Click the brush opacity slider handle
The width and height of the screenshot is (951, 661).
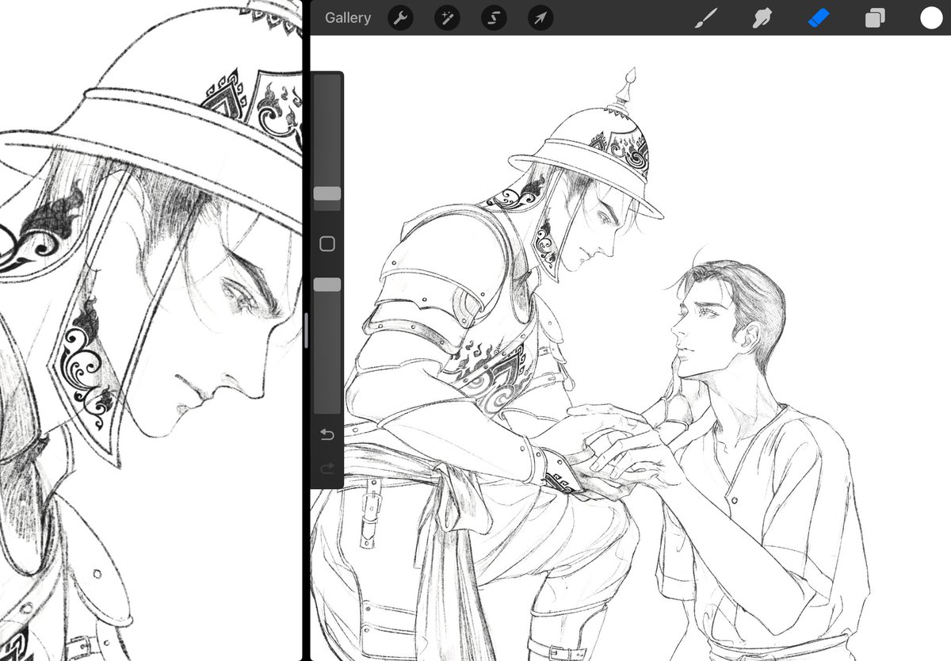click(x=327, y=284)
